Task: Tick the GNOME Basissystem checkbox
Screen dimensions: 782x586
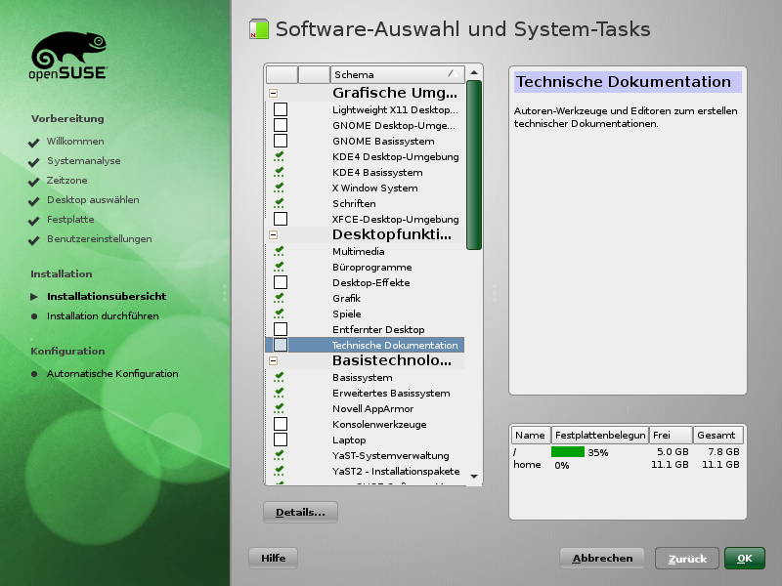Action: (x=281, y=141)
